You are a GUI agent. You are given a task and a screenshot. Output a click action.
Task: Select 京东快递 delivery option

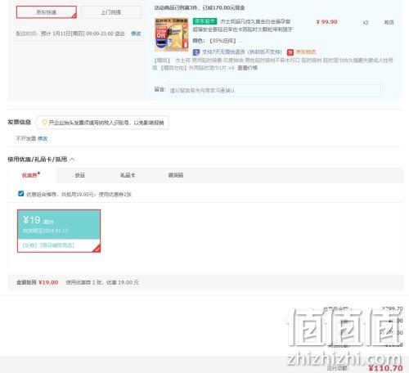coord(47,12)
